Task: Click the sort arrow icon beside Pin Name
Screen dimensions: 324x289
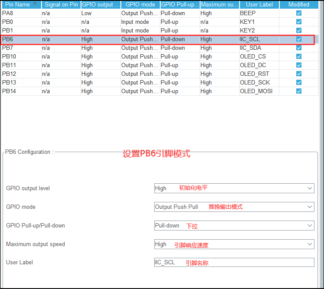Action: click(x=35, y=4)
